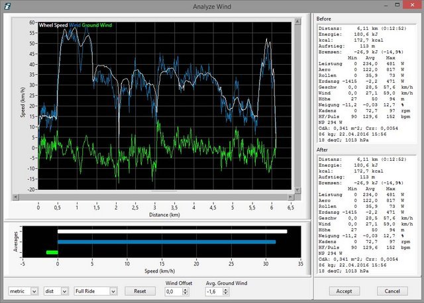Click the Before section heading
The image size is (424, 303).
pyautogui.click(x=324, y=19)
